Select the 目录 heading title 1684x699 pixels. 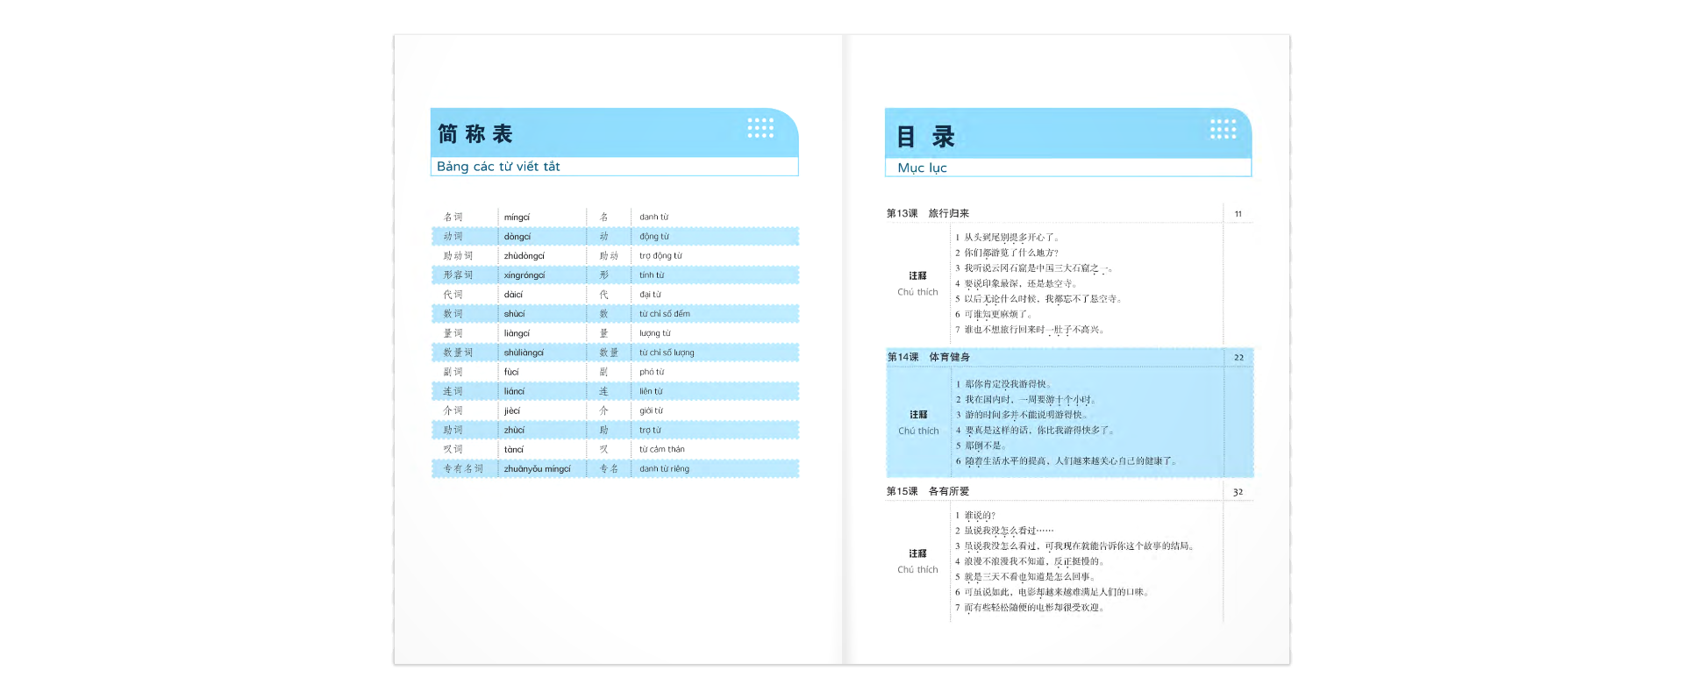coord(924,137)
